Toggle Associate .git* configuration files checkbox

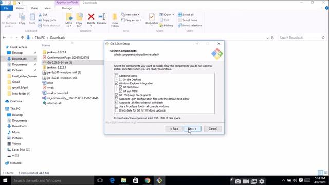[x=117, y=99]
